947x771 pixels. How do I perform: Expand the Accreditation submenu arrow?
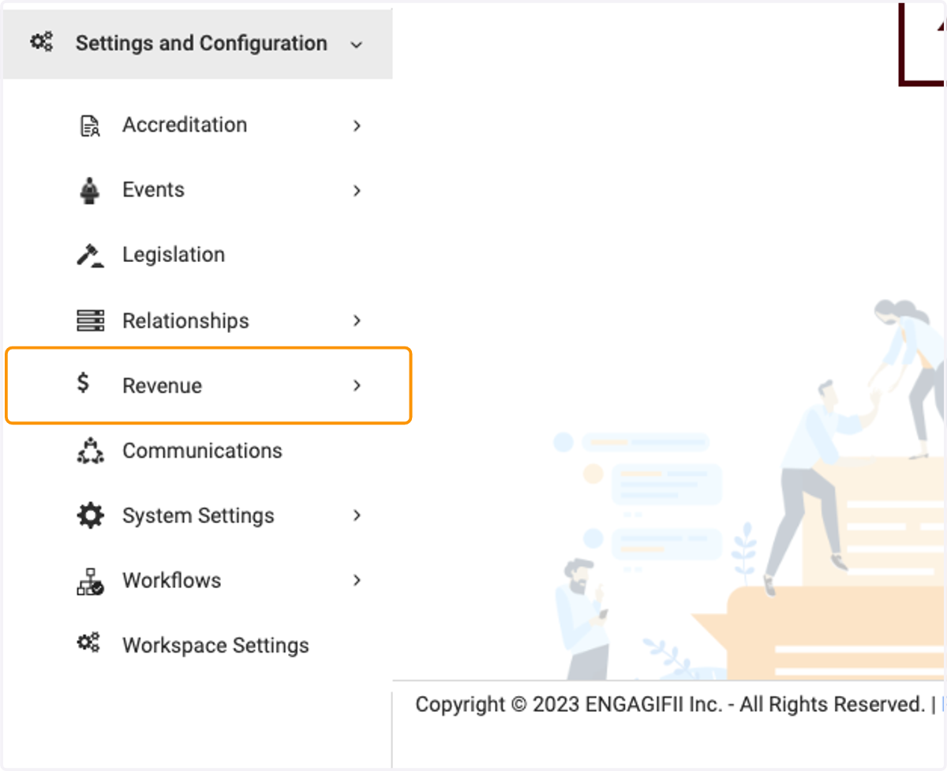tap(357, 125)
